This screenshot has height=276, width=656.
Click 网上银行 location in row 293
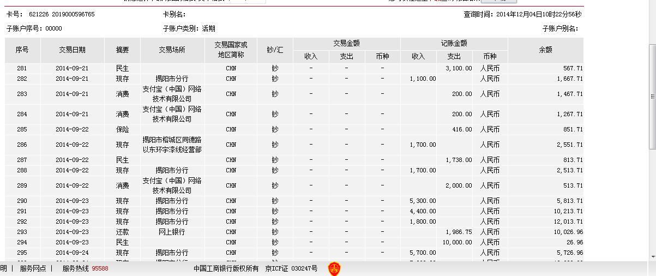[x=172, y=232]
